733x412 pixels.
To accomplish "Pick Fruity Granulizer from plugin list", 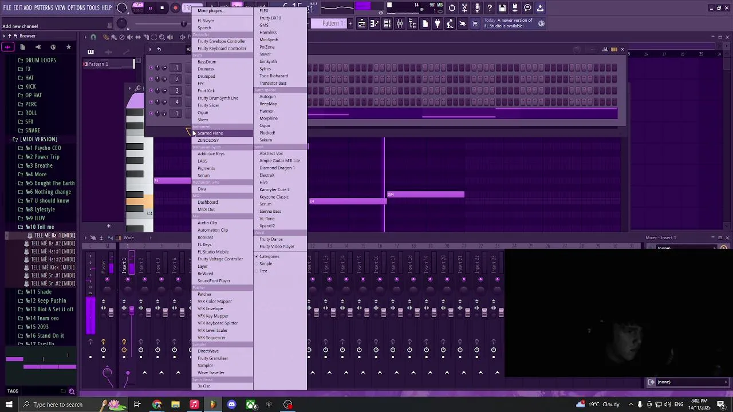I will (223, 358).
